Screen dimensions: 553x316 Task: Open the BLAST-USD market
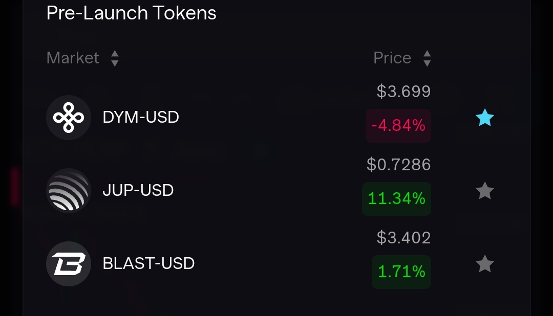click(148, 263)
